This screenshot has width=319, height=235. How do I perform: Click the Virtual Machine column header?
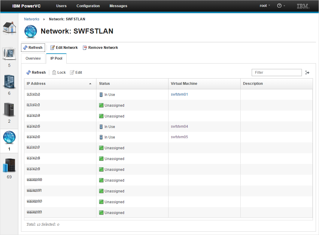pyautogui.click(x=204, y=84)
